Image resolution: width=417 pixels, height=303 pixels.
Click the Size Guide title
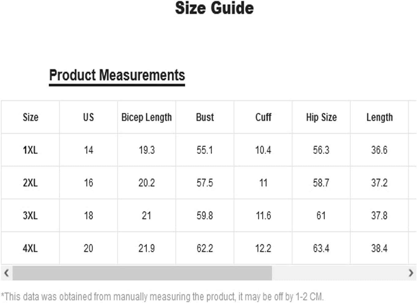coord(214,8)
